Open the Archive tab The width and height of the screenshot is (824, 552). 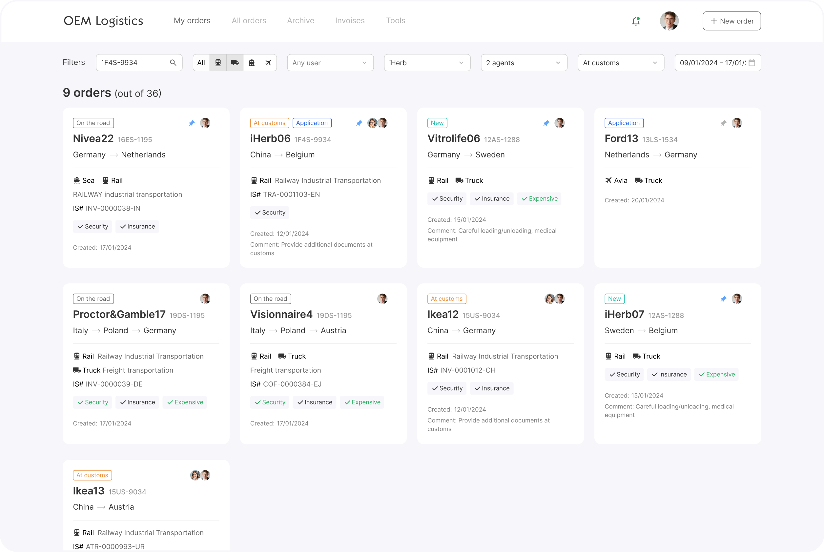[x=300, y=20]
